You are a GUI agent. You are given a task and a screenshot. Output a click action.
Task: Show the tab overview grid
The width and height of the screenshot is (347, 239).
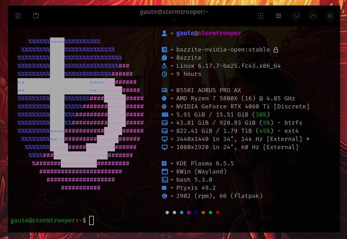[260, 16]
